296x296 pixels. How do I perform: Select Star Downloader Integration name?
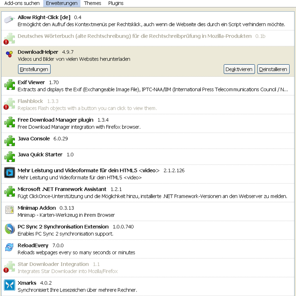click(x=53, y=264)
